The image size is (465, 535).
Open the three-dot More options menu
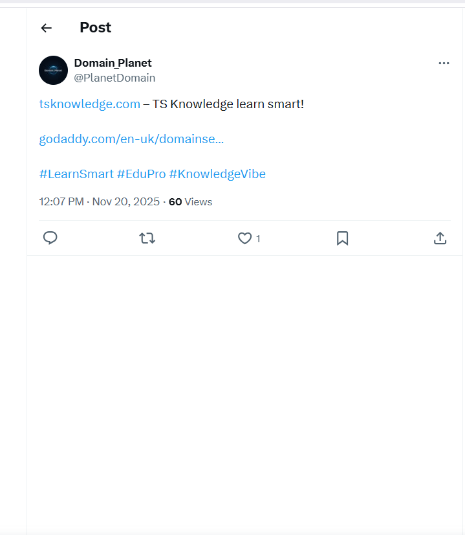pyautogui.click(x=444, y=63)
